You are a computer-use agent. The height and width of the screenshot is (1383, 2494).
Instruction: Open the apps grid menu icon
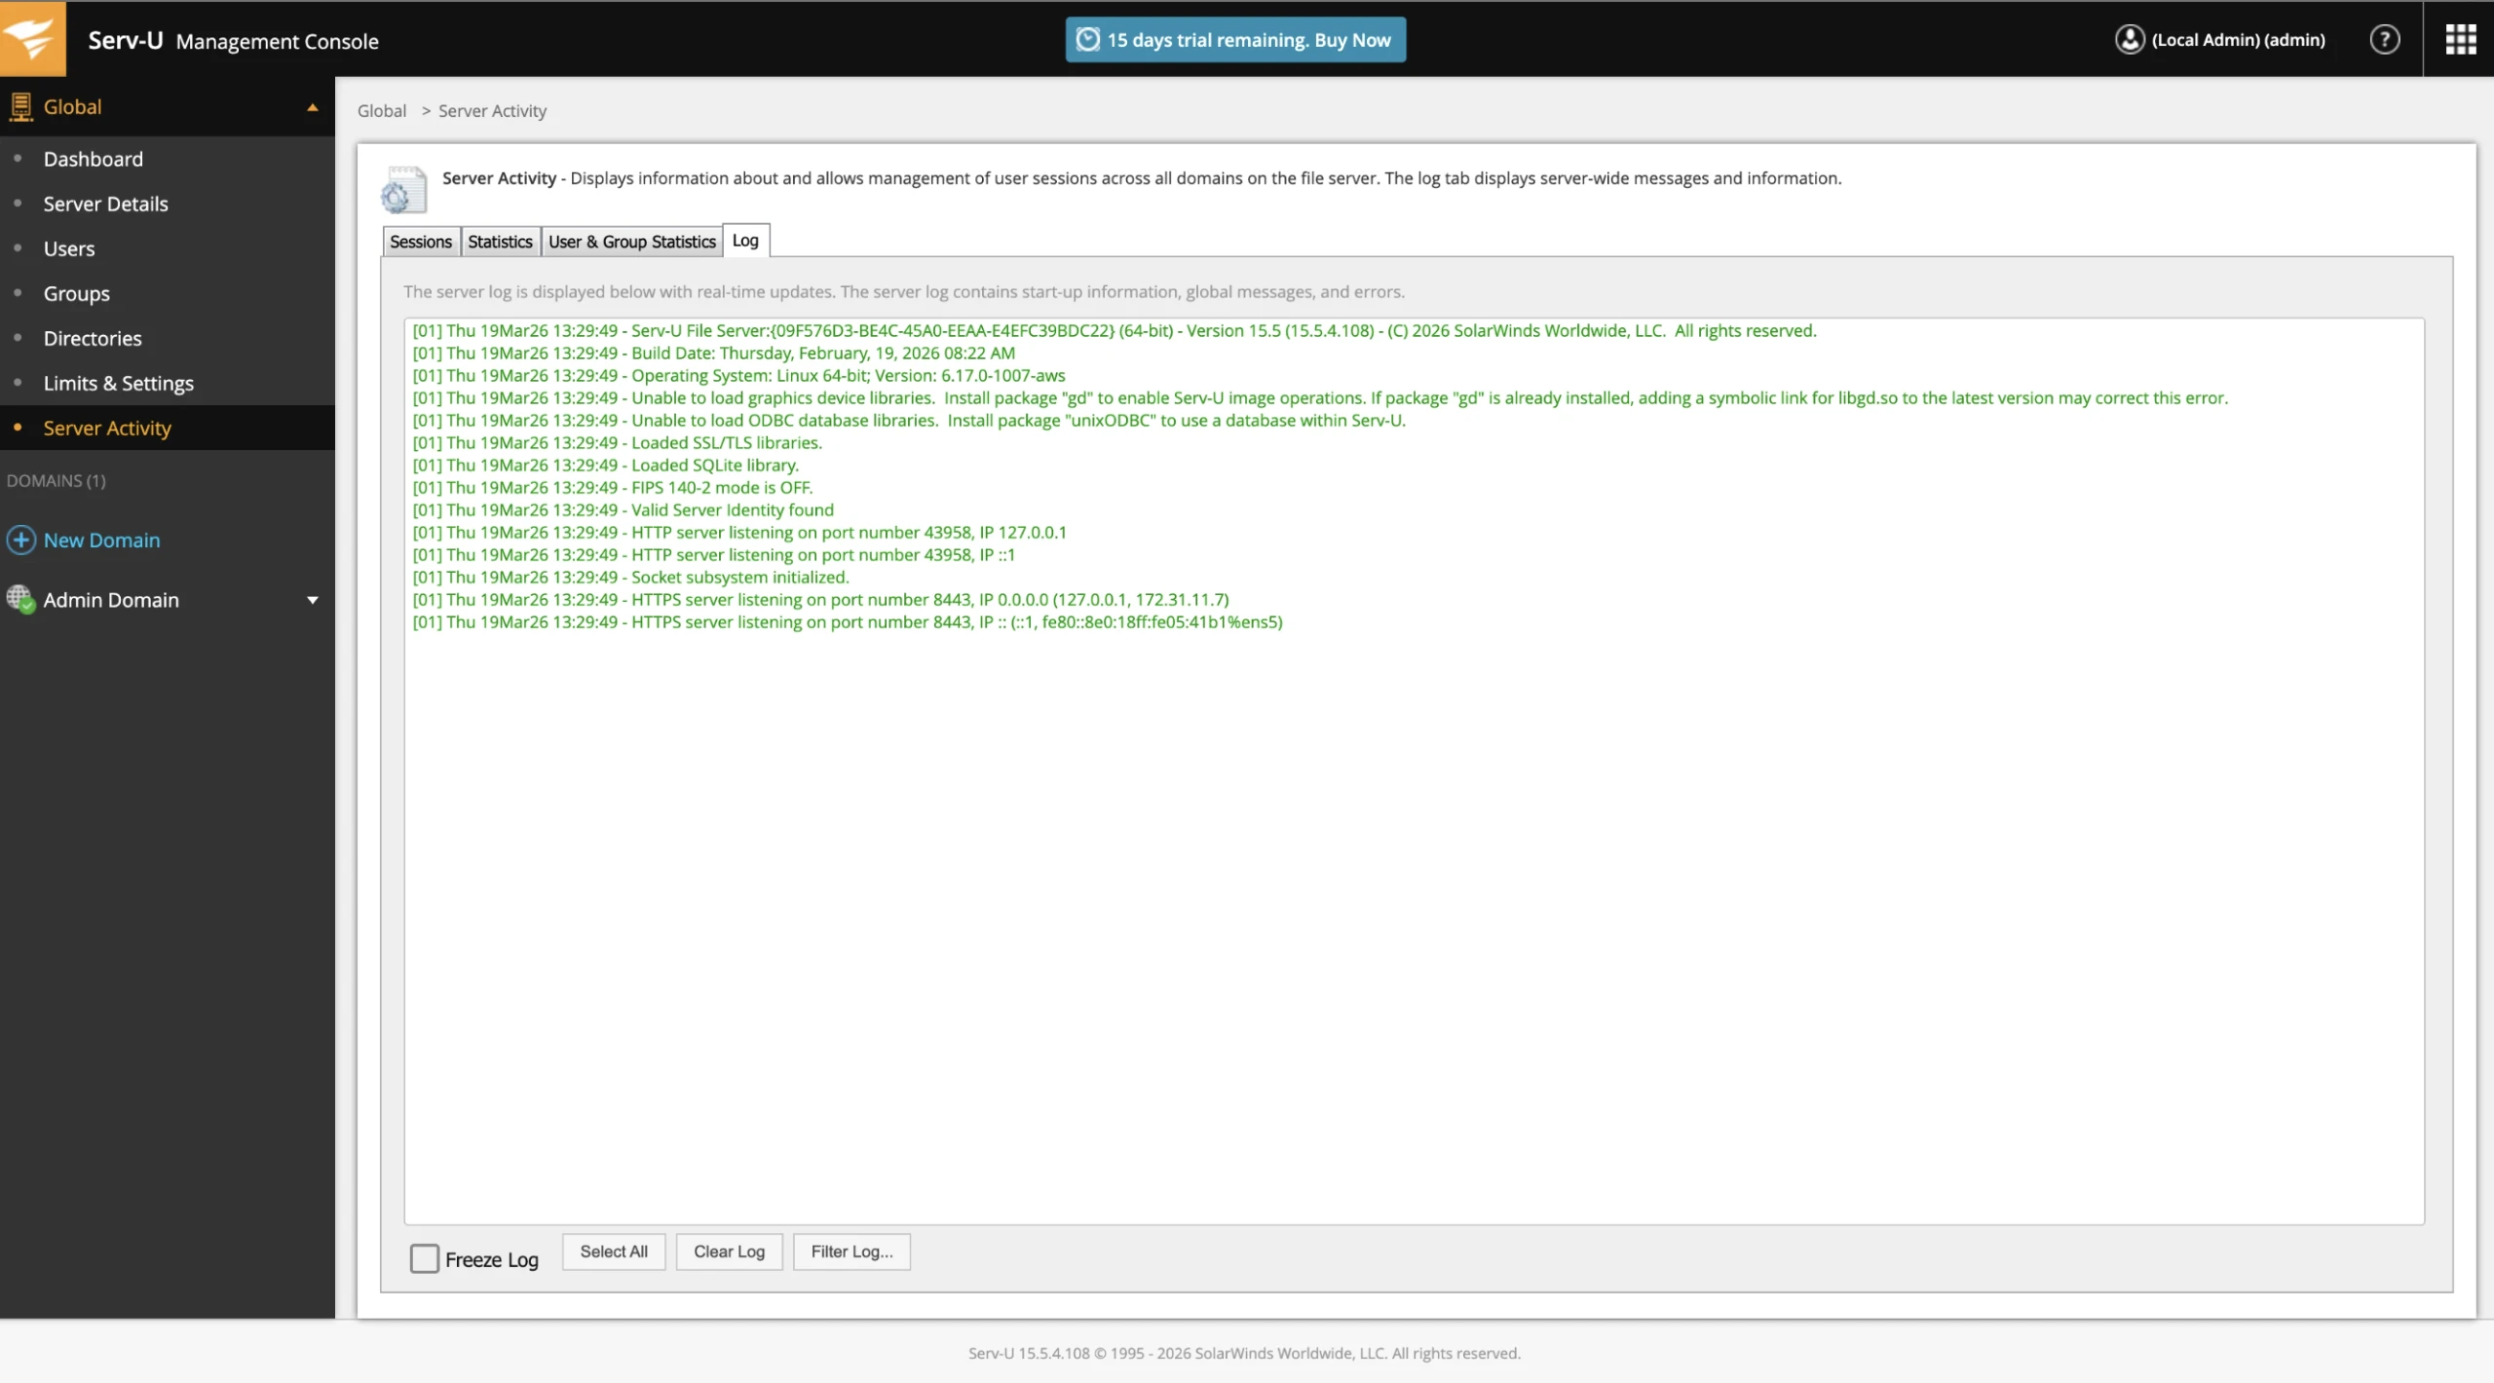[x=2460, y=39]
